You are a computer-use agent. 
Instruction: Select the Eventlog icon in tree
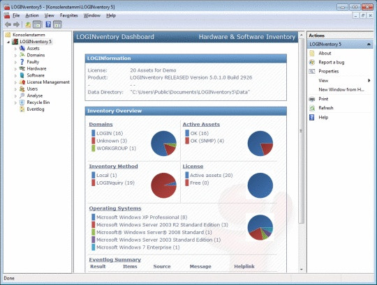click(22, 109)
